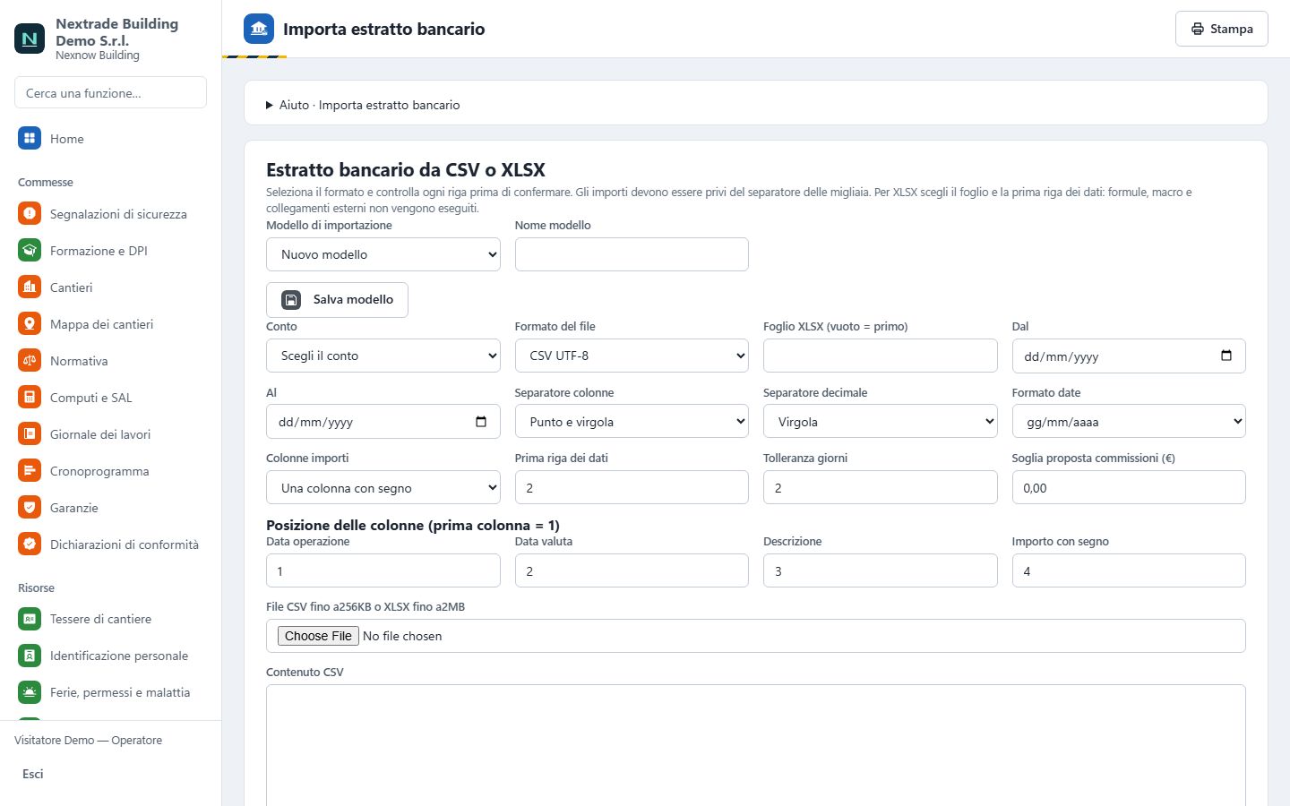Screen dimensions: 1290x806
Task: Open Segnalazioni di sicurezza warning icon
Action: [x=30, y=213]
